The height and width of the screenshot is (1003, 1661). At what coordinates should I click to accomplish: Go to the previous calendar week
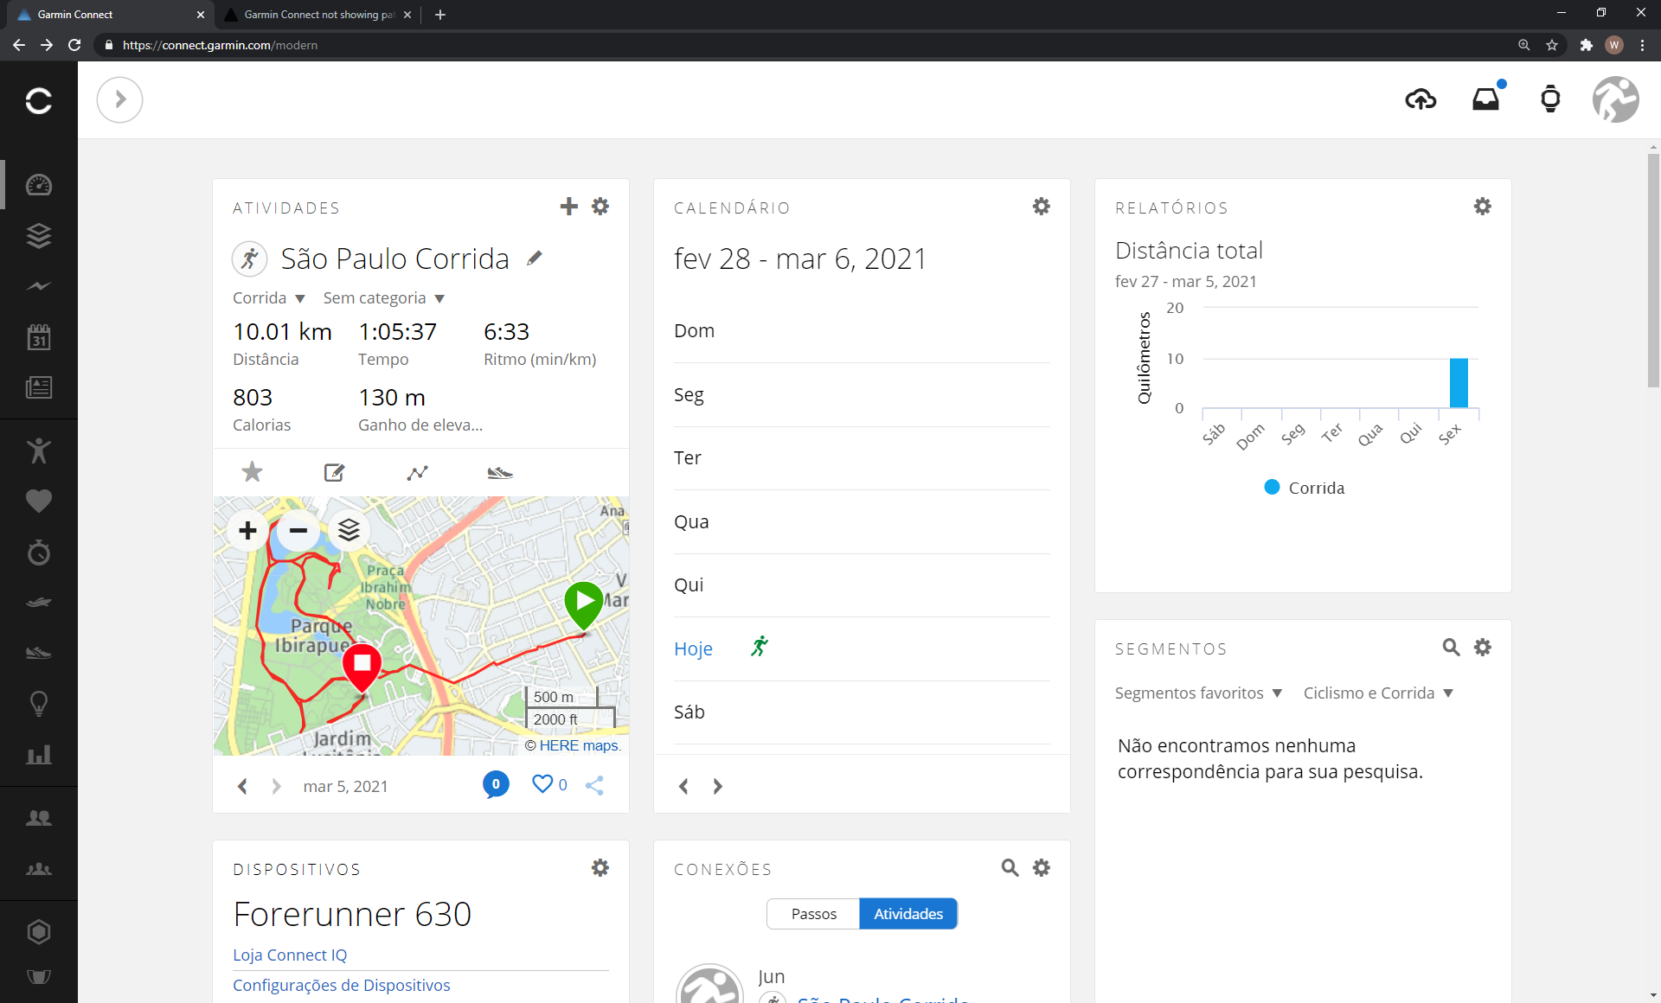point(684,786)
